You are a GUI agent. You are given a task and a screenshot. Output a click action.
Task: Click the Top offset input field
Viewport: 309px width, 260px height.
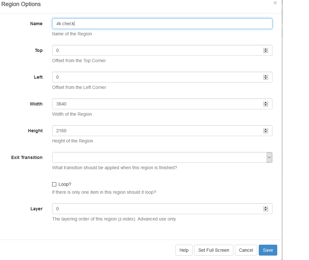click(162, 50)
